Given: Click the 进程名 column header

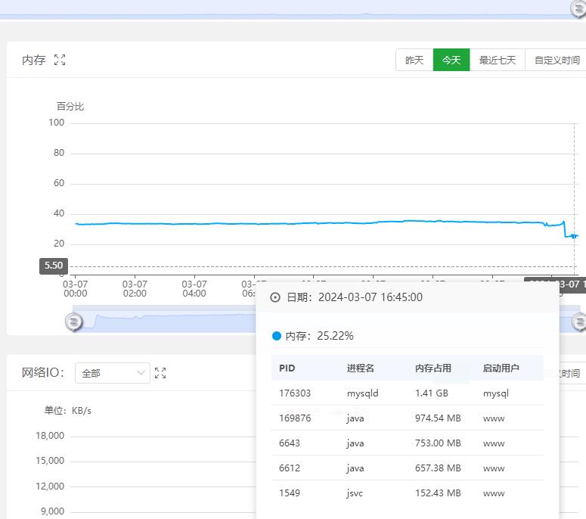Looking at the screenshot, I should click(x=360, y=368).
